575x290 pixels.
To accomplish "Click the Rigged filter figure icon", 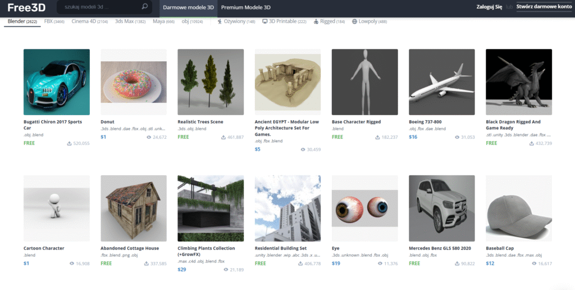I will tap(316, 21).
